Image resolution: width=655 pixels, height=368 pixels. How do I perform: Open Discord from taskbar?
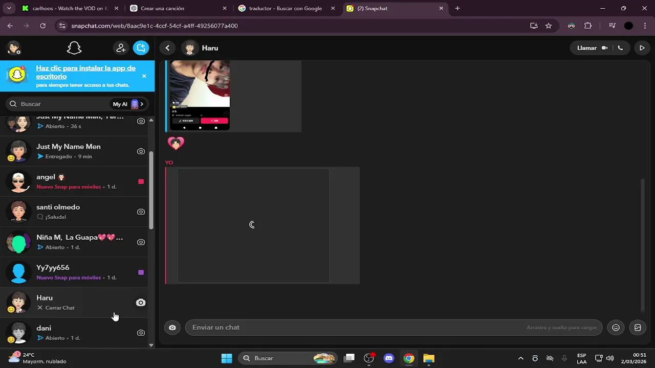(x=388, y=358)
